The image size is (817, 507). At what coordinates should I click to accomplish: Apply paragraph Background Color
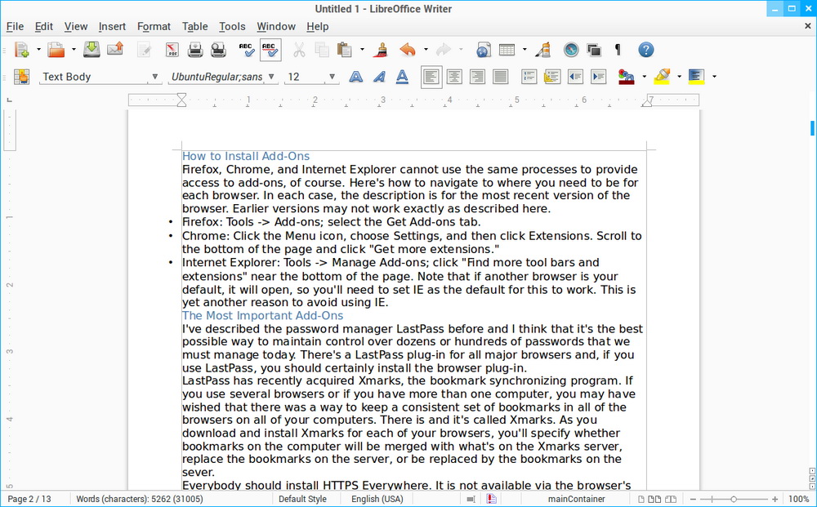click(697, 77)
